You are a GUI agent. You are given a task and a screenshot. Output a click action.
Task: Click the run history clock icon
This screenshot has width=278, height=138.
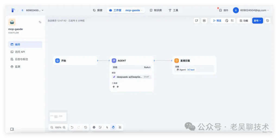tap(227, 21)
